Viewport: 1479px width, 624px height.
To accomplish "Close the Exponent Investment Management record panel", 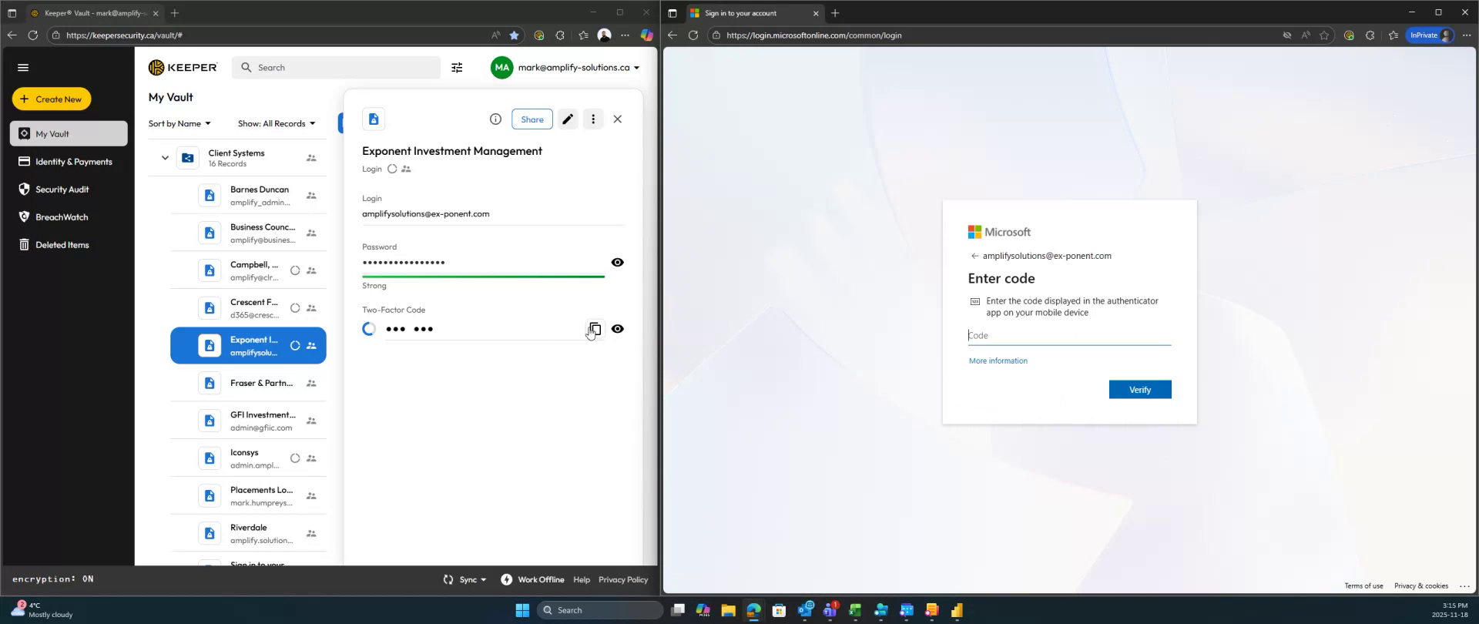I will click(618, 119).
